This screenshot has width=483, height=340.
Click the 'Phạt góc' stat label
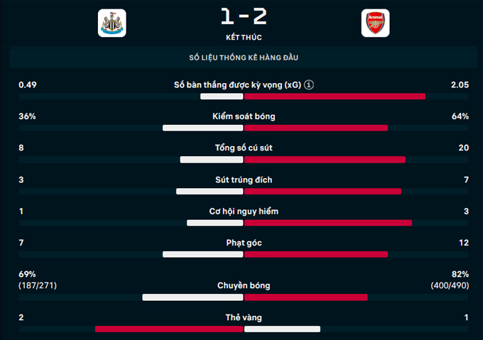(x=244, y=243)
